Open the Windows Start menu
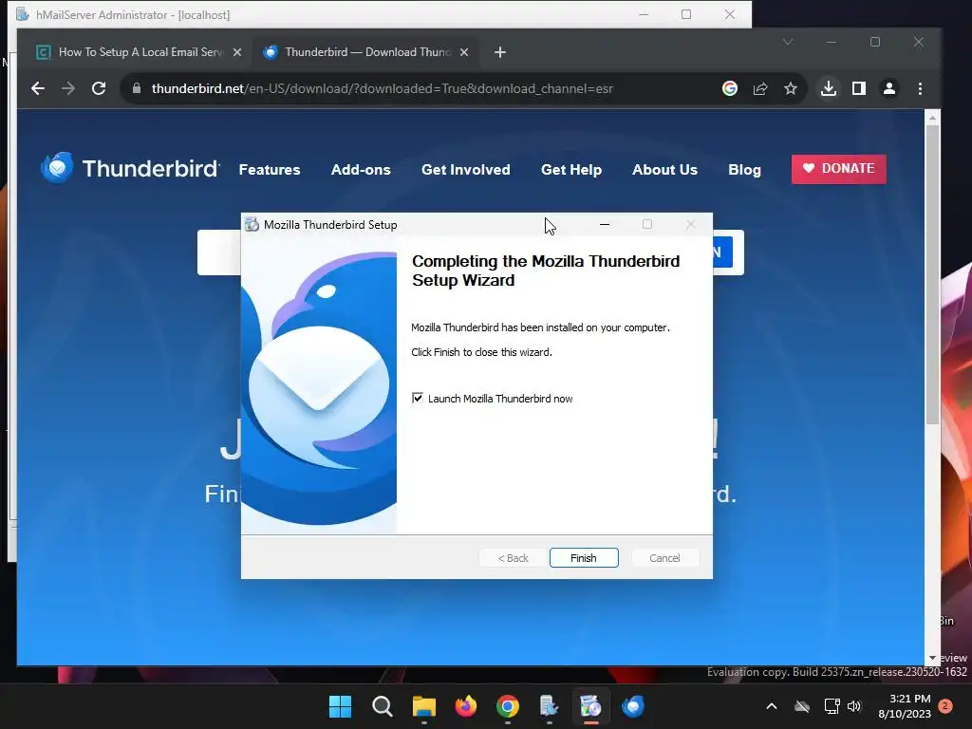 click(x=340, y=706)
